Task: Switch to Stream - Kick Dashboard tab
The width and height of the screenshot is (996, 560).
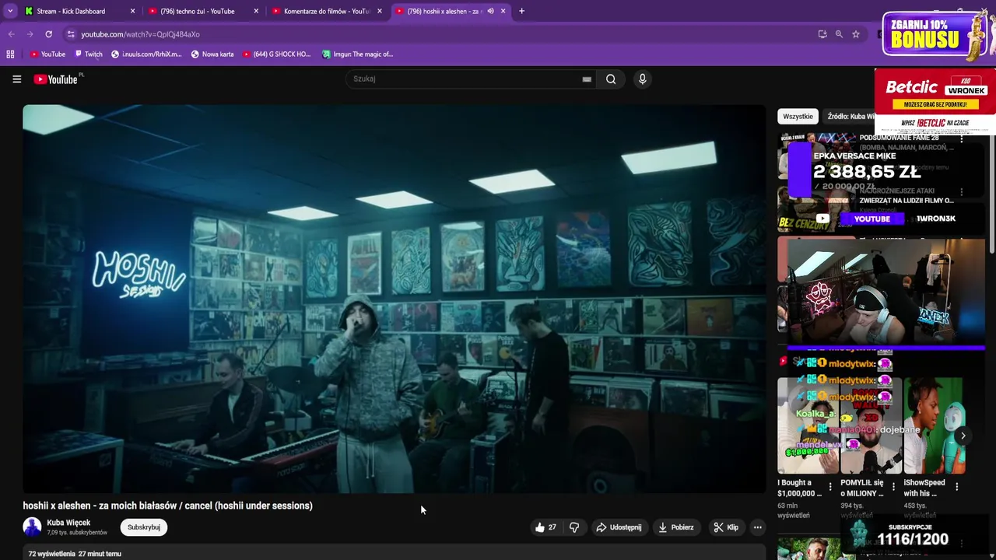Action: pos(78,11)
